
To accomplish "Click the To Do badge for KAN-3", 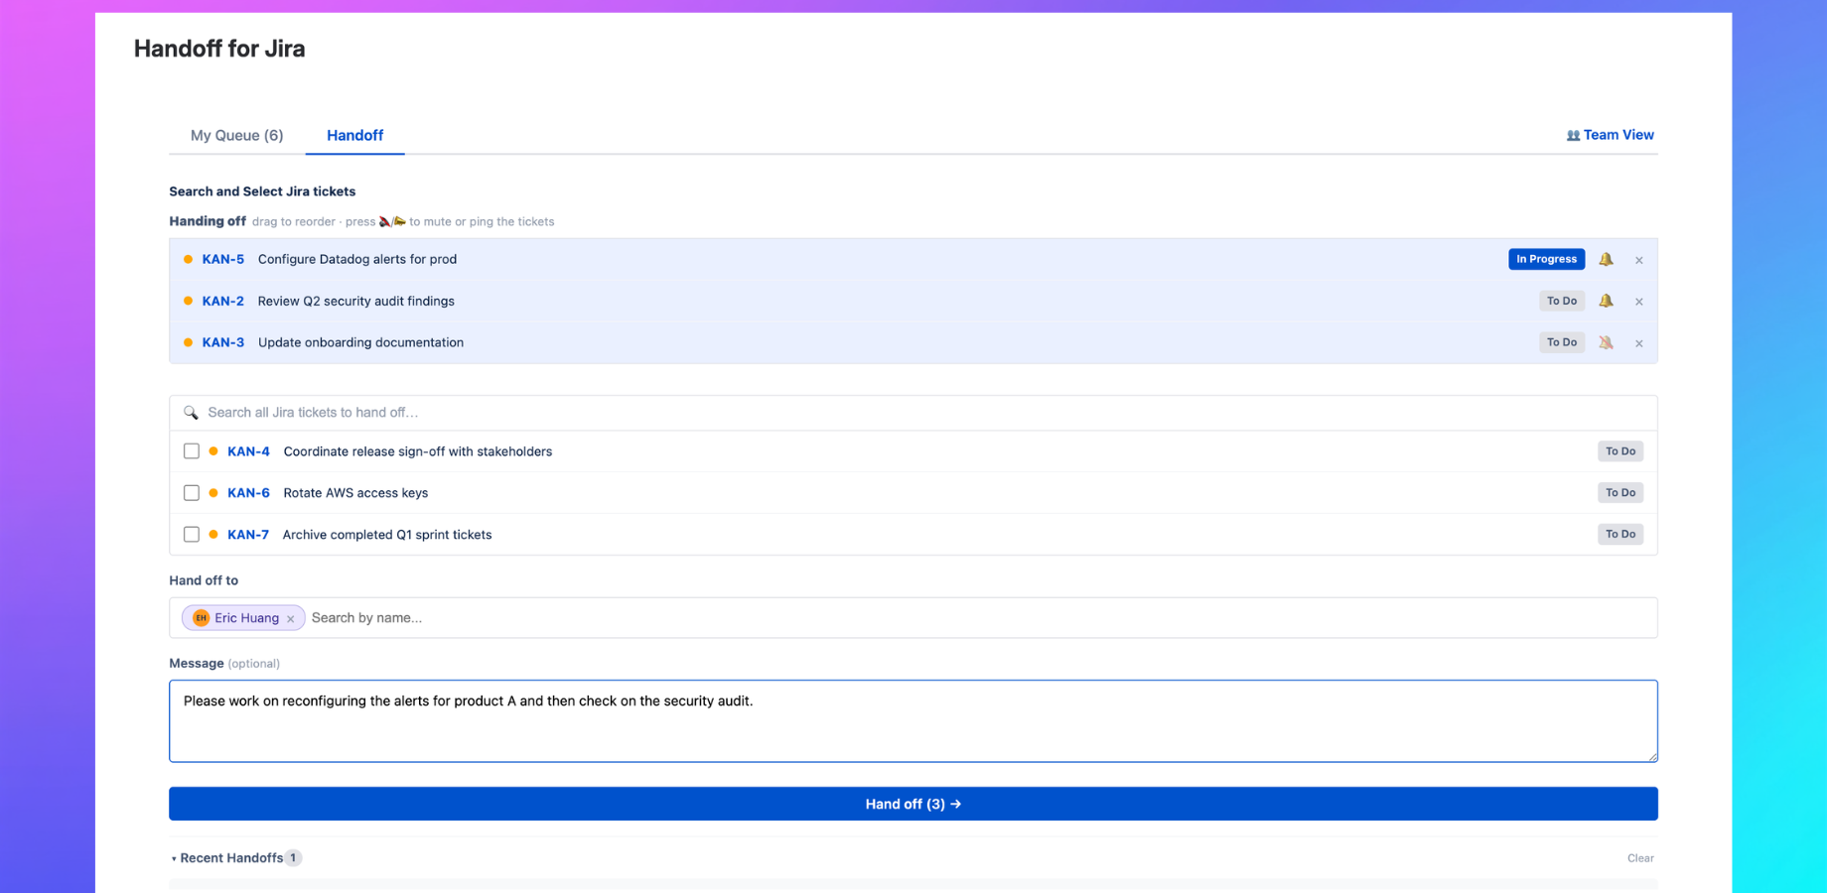I will pos(1562,342).
